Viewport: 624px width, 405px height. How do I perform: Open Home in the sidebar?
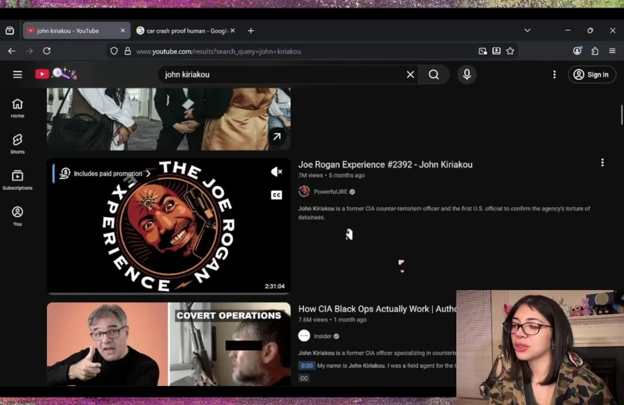coord(17,108)
